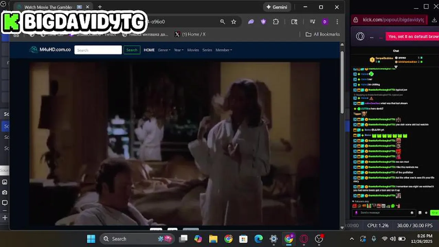The width and height of the screenshot is (439, 247).
Task: Click the kick.com/popout address bar
Action: coord(393,20)
